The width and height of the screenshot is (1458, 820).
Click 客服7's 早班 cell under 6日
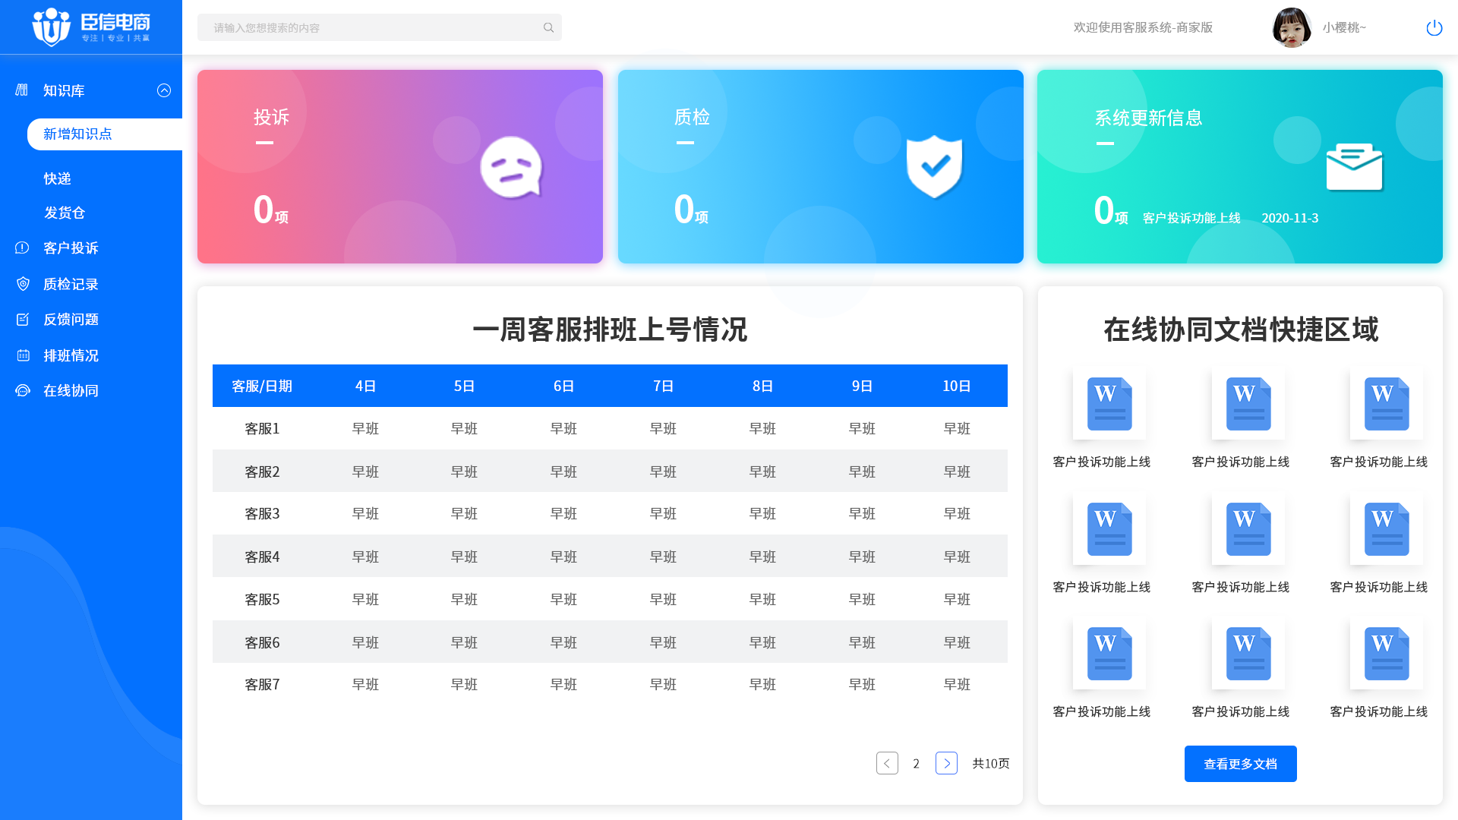tap(563, 684)
